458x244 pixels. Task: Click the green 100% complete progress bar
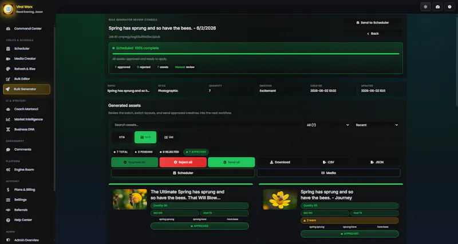click(x=255, y=54)
